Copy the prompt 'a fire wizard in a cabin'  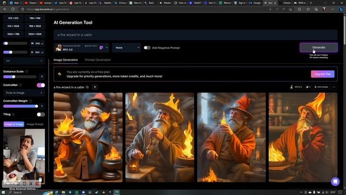coord(88,87)
